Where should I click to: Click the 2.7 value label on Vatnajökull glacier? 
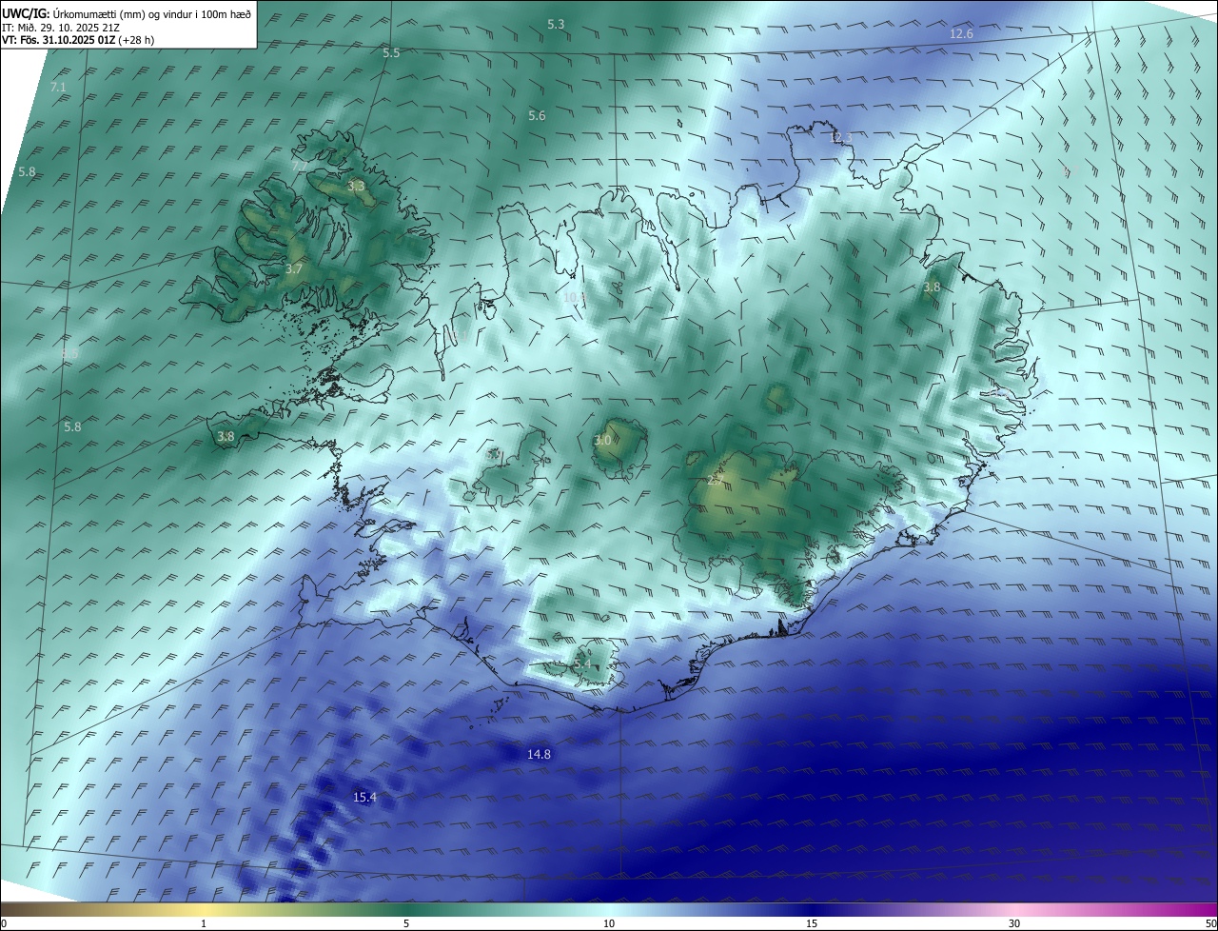(x=715, y=482)
